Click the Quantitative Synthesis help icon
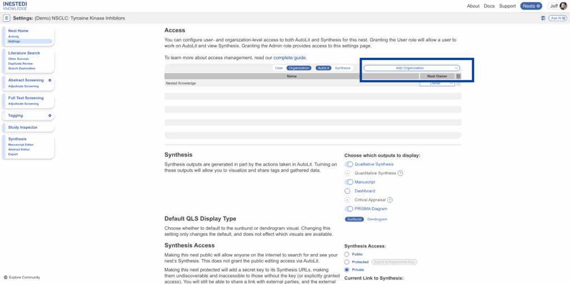Screen dimensions: 570x284 click(x=400, y=173)
